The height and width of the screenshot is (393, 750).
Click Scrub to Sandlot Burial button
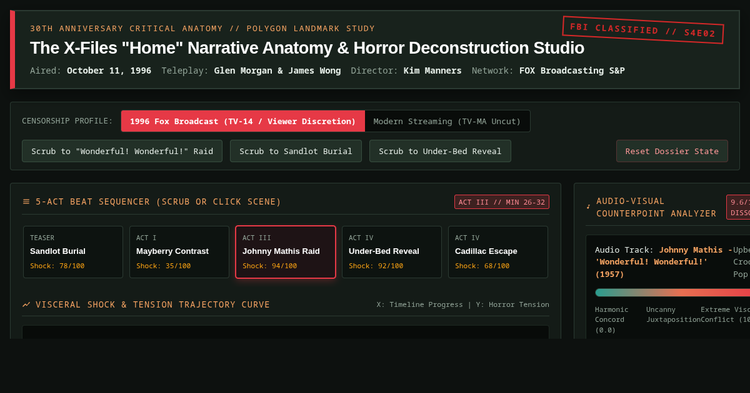click(296, 151)
